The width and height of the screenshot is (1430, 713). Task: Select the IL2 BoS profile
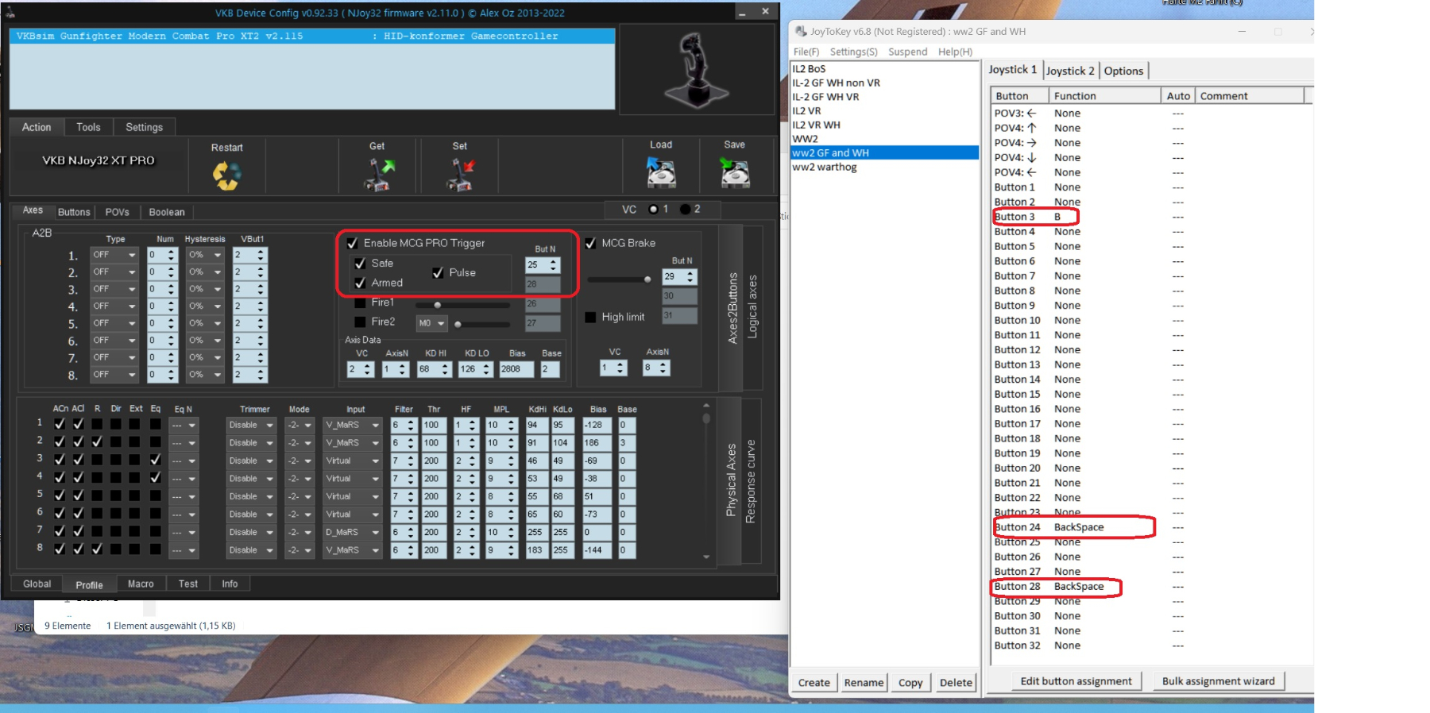885,69
